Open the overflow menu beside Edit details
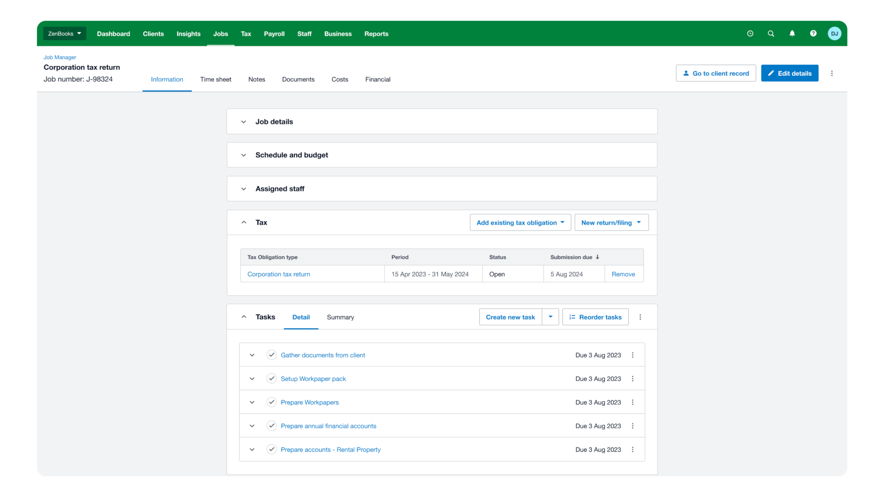The height and width of the screenshot is (497, 884). click(832, 73)
